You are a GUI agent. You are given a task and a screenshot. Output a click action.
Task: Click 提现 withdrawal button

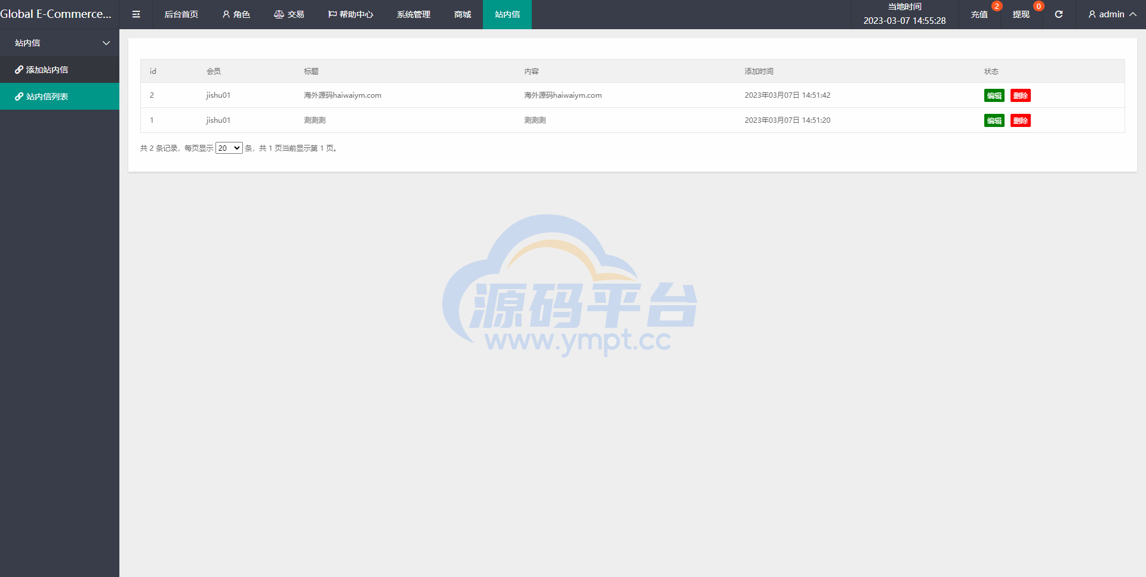pyautogui.click(x=1021, y=14)
